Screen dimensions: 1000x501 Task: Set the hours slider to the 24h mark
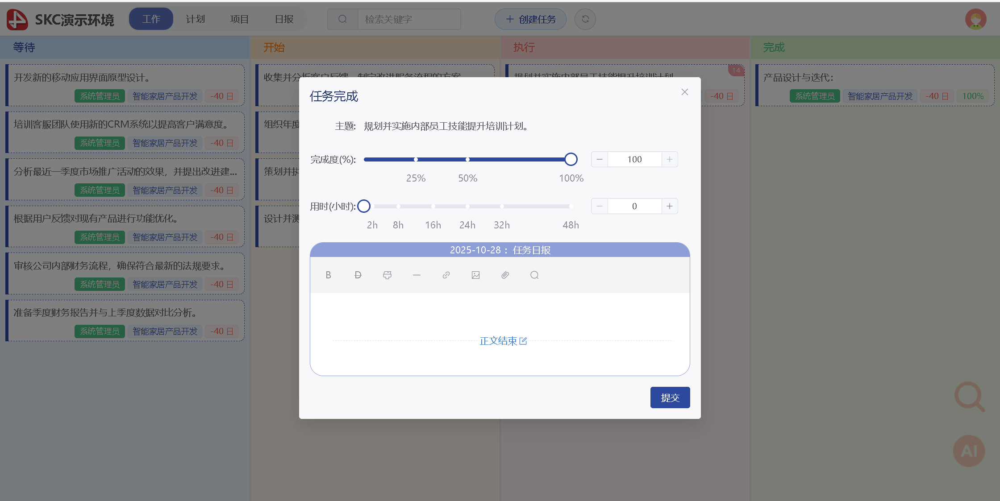[467, 206]
